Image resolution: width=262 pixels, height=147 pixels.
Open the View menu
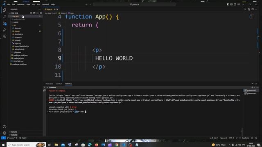pyautogui.click(x=28, y=4)
